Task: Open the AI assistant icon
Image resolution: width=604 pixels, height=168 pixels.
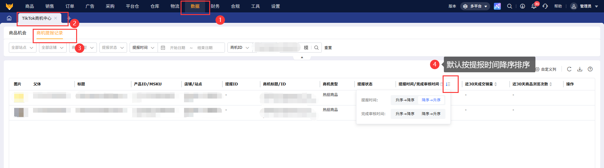Action: 497,6
